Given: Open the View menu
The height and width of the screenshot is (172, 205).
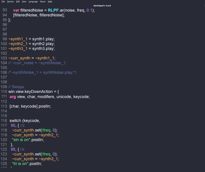Looking at the screenshot, I should click(x=24, y=2).
